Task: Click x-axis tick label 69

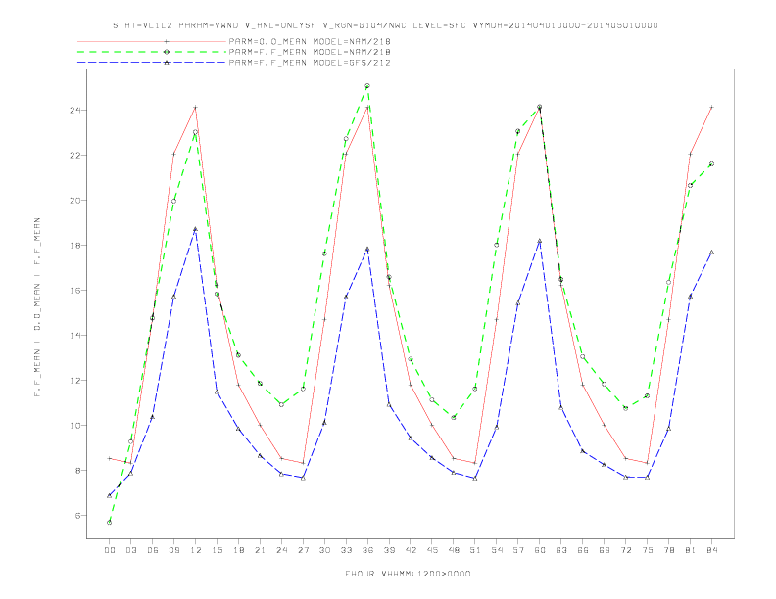Action: (605, 550)
